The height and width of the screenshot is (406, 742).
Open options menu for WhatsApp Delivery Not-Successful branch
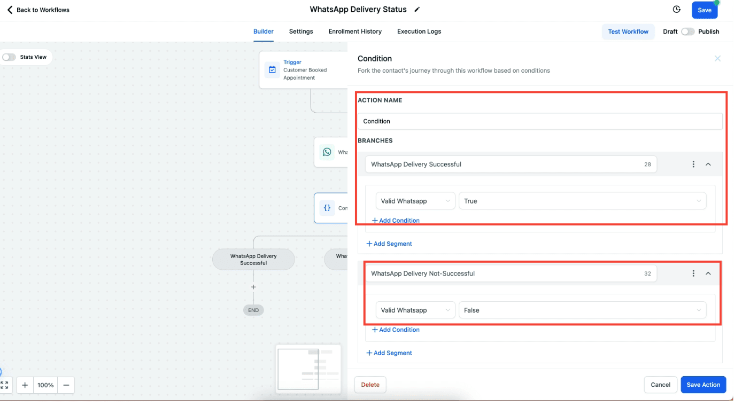[x=693, y=274]
